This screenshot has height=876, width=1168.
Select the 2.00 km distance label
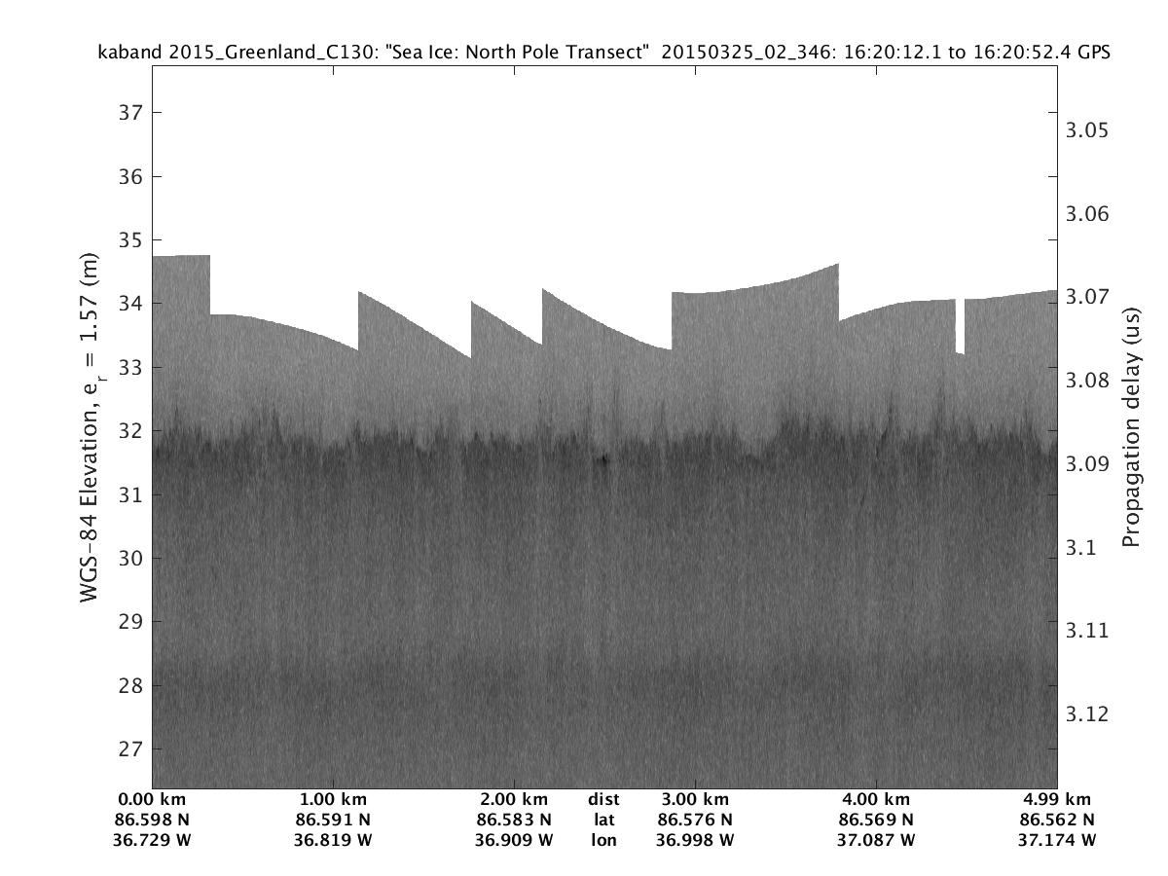[514, 800]
